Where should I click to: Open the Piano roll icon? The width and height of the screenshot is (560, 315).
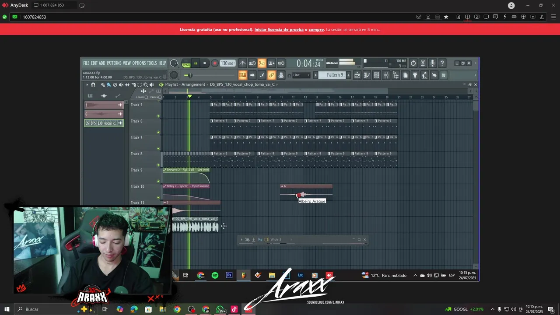tap(367, 75)
